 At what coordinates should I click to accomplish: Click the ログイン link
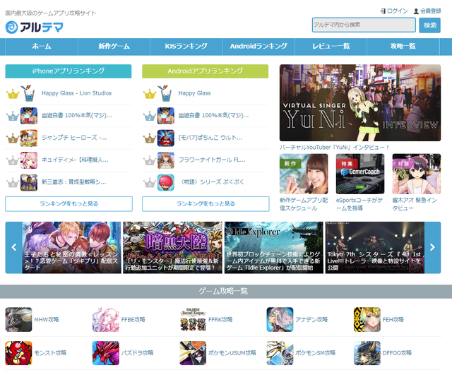pos(397,11)
